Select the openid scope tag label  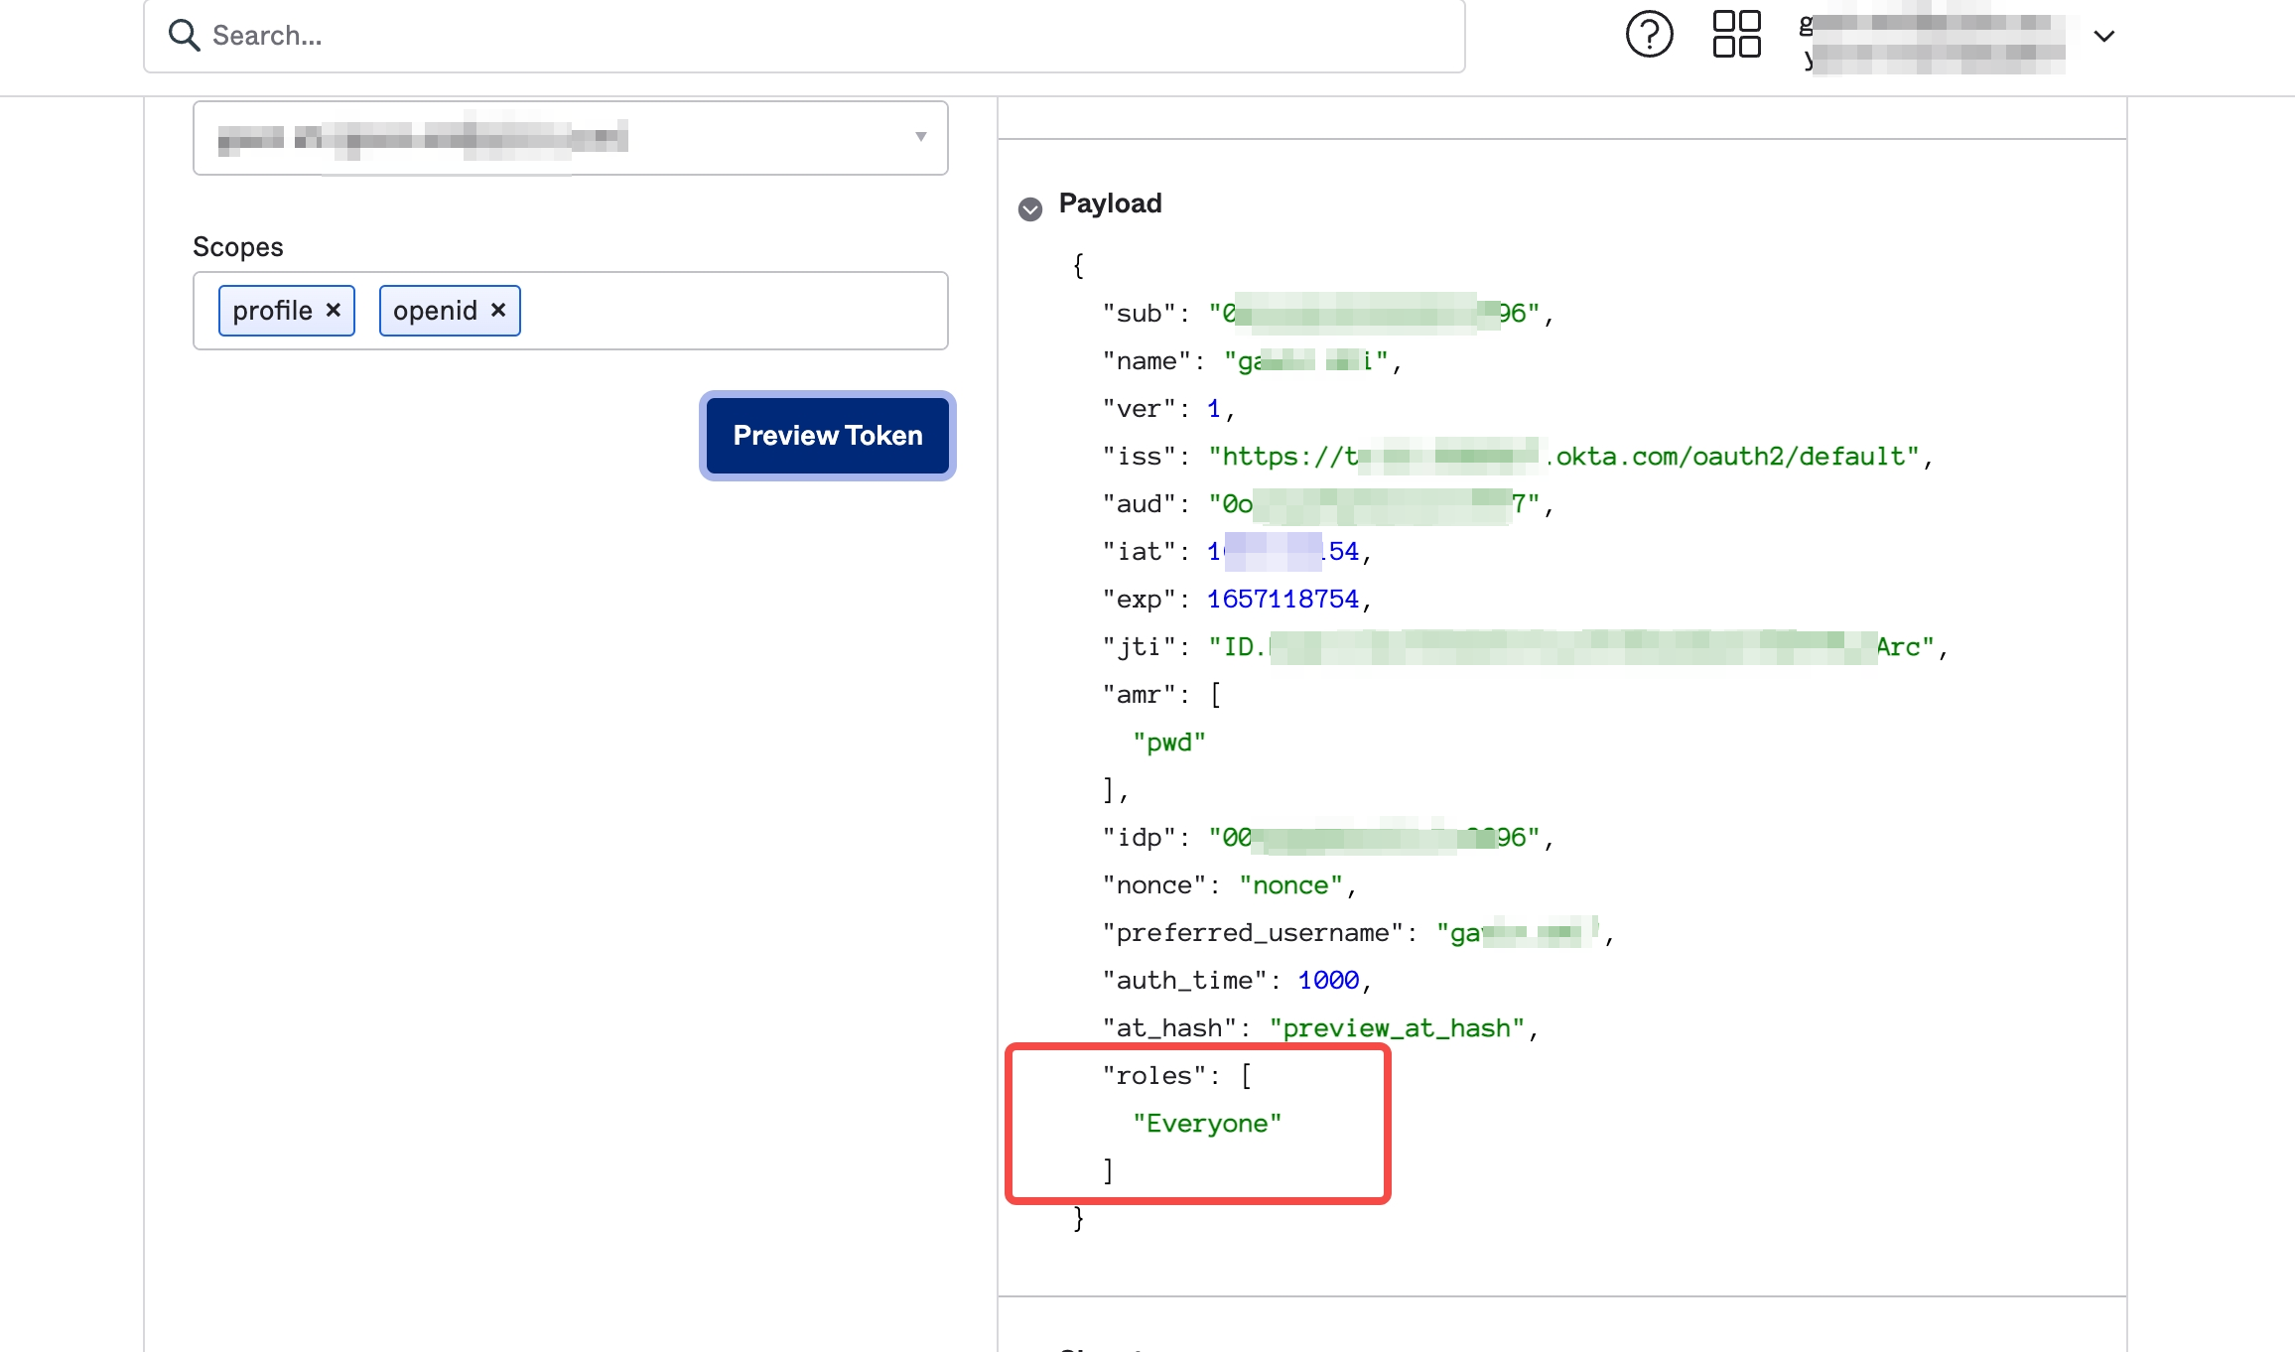tap(435, 311)
